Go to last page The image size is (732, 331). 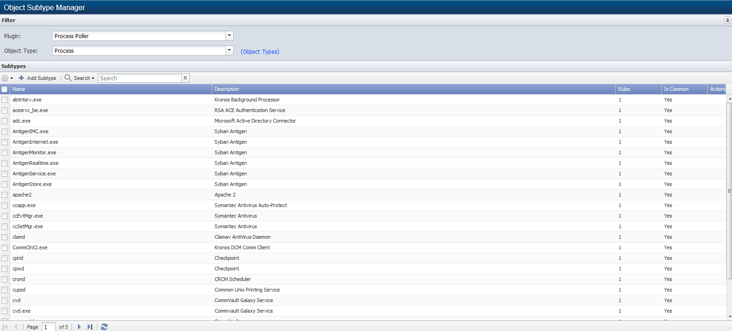click(90, 327)
